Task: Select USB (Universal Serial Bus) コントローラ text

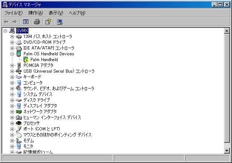Action: point(59,71)
